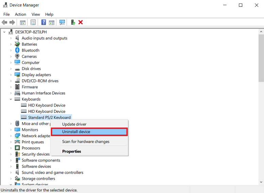Select the Cameras label
Image resolution: width=264 pixels, height=193 pixels.
pos(29,56)
